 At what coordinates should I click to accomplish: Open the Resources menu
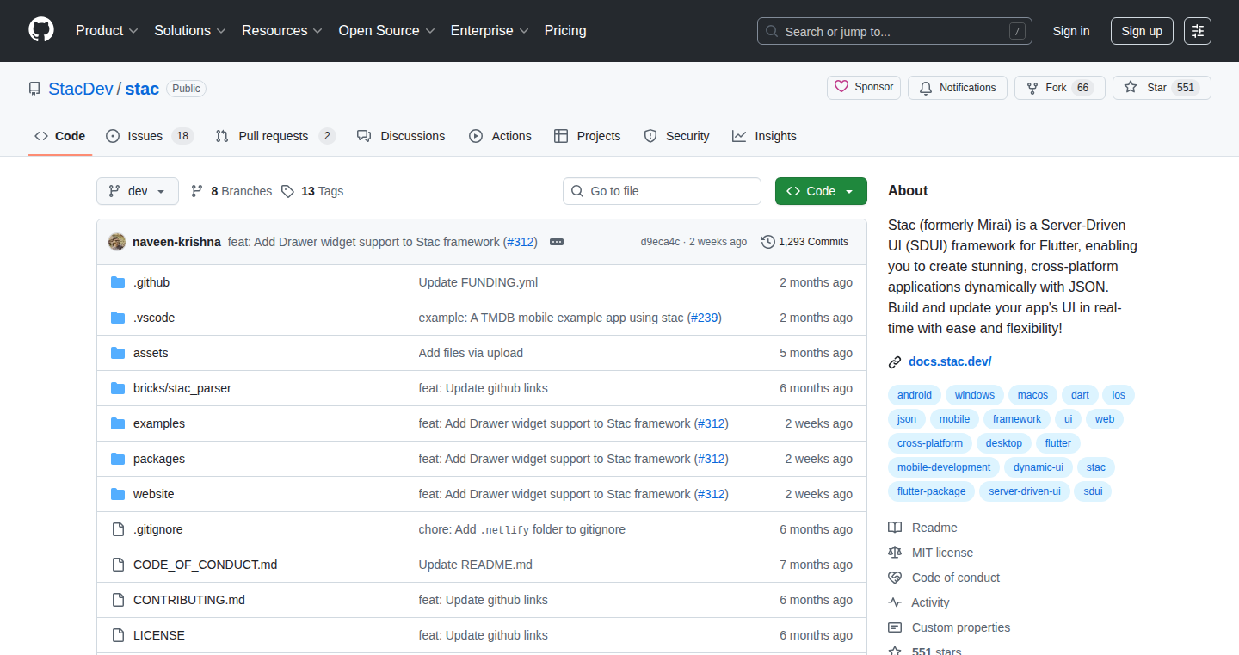click(x=282, y=31)
